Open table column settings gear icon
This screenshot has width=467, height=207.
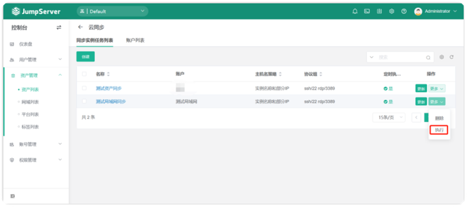tap(442, 57)
